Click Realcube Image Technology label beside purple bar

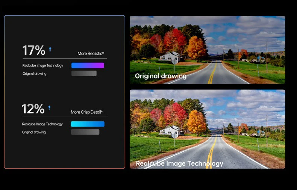[42, 66]
